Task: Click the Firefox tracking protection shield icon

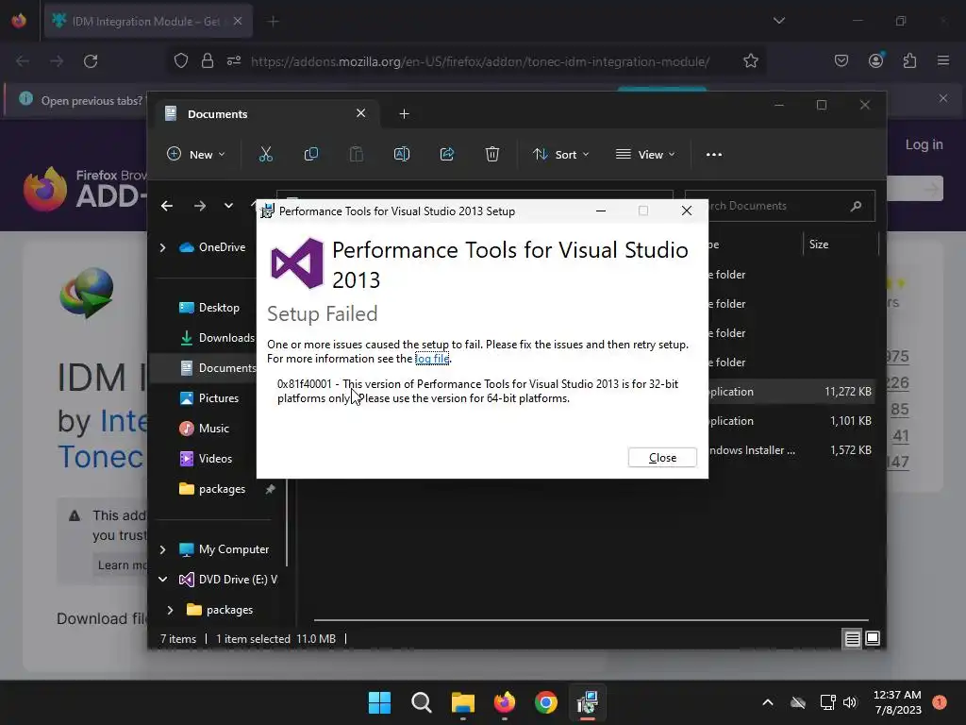Action: click(x=180, y=61)
